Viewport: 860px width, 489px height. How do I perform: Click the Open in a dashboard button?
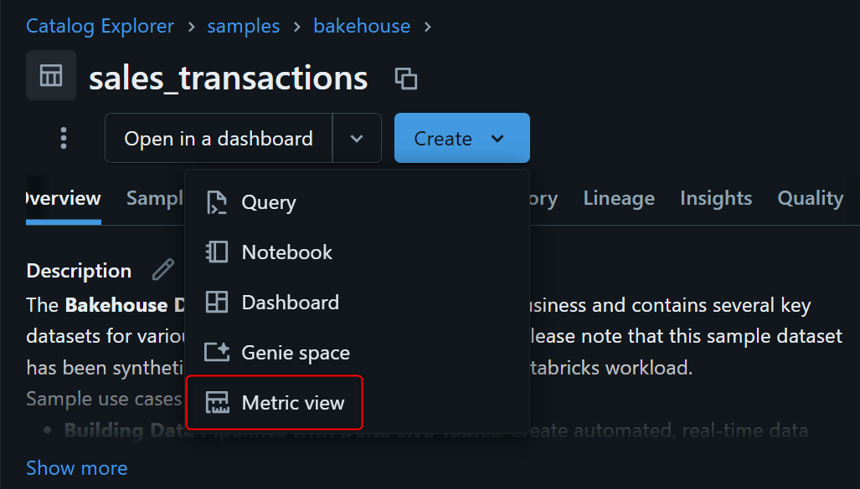pyautogui.click(x=219, y=138)
